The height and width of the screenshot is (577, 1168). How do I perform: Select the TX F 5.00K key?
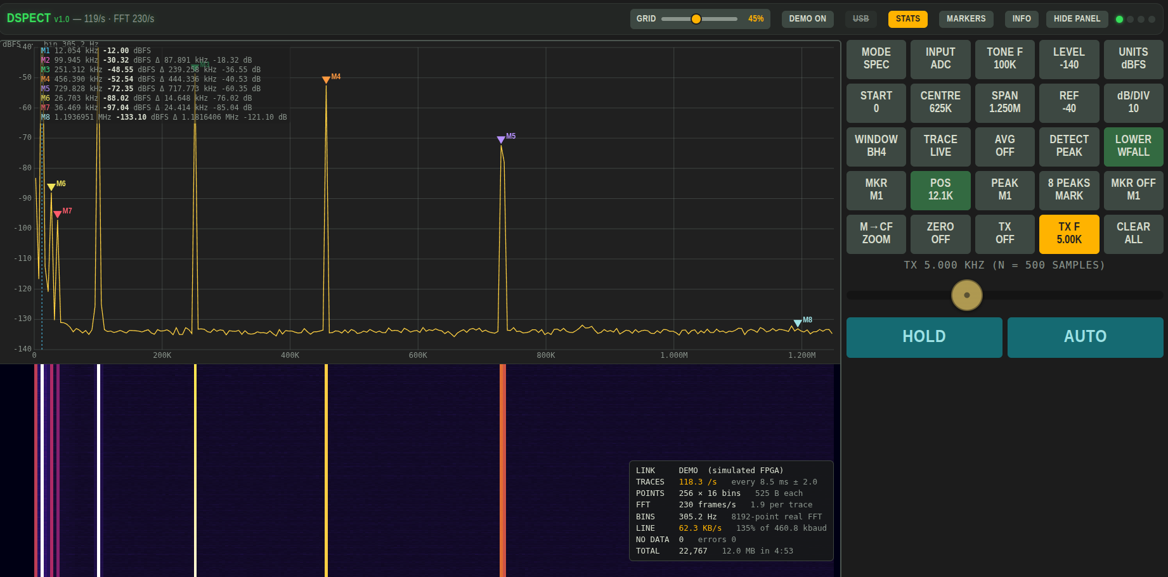point(1068,234)
